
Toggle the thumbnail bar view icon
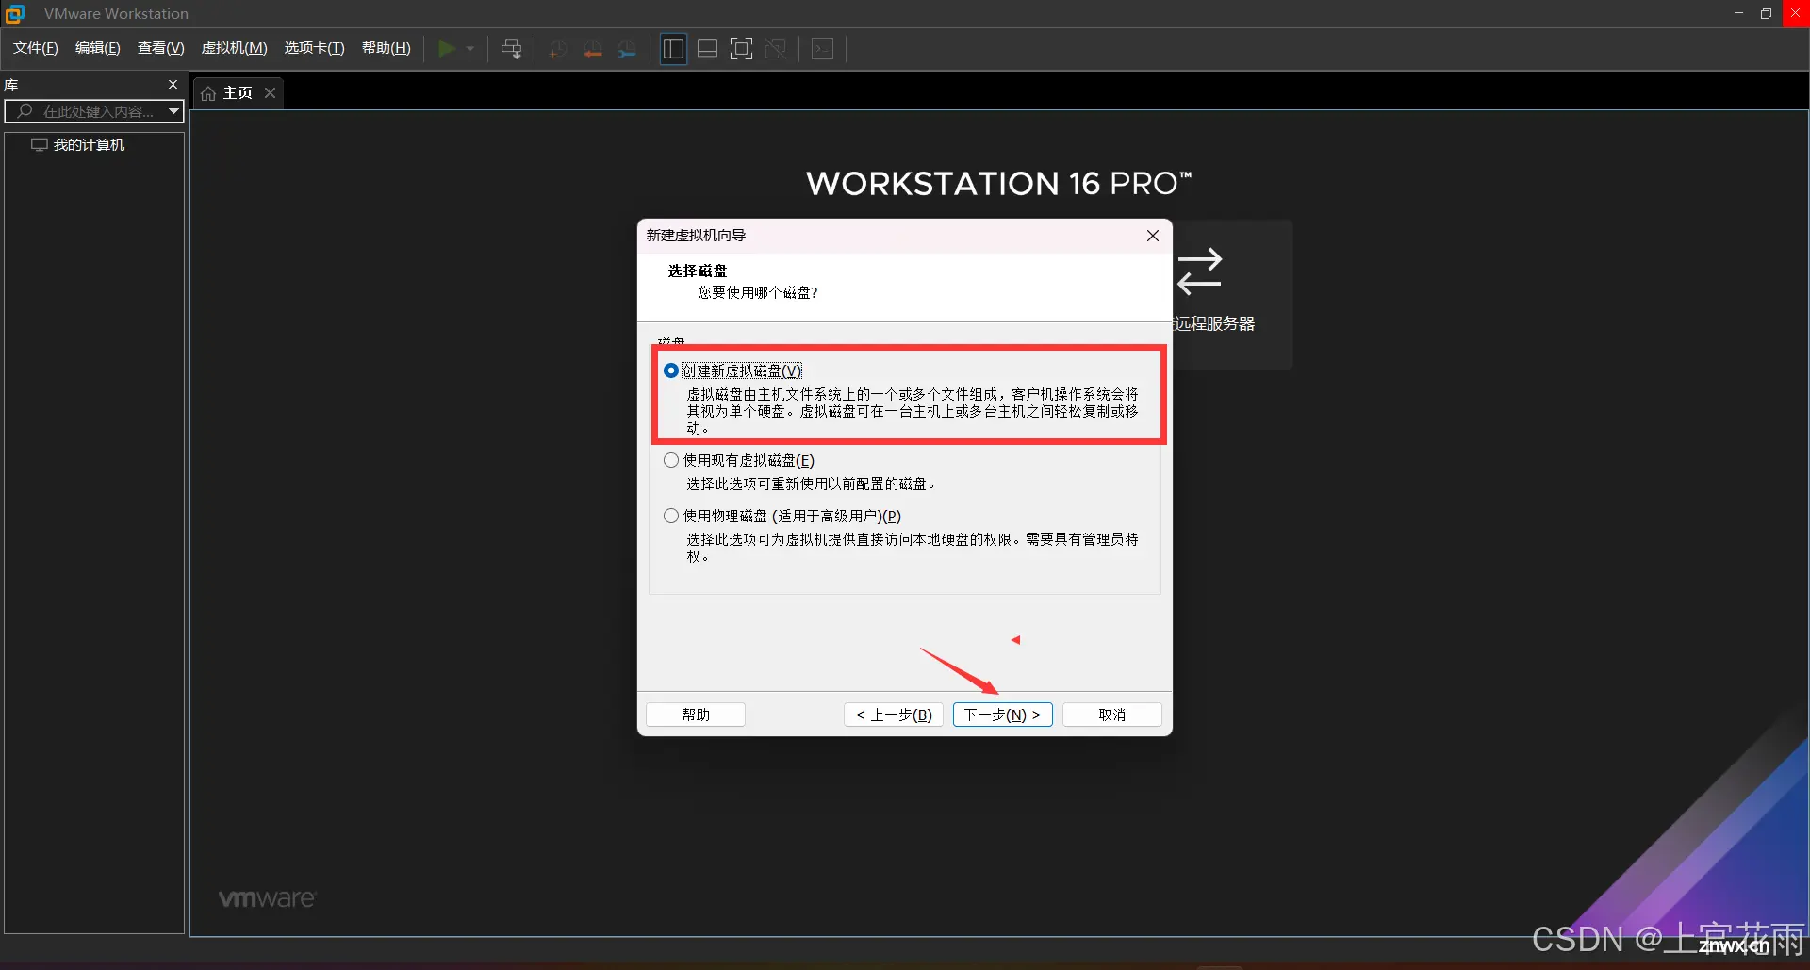point(708,49)
